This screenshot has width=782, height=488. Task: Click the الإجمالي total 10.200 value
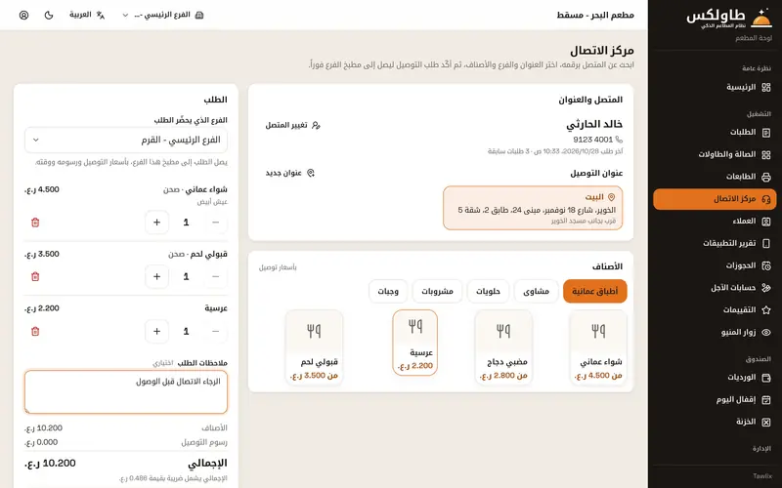pos(51,463)
